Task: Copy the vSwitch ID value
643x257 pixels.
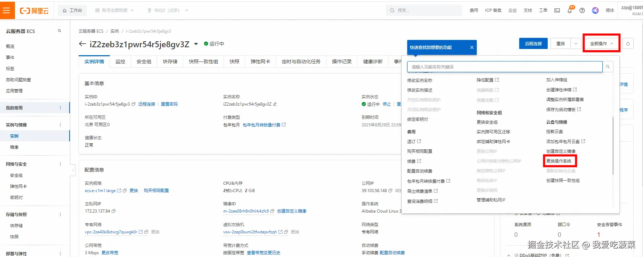Action: [x=286, y=232]
